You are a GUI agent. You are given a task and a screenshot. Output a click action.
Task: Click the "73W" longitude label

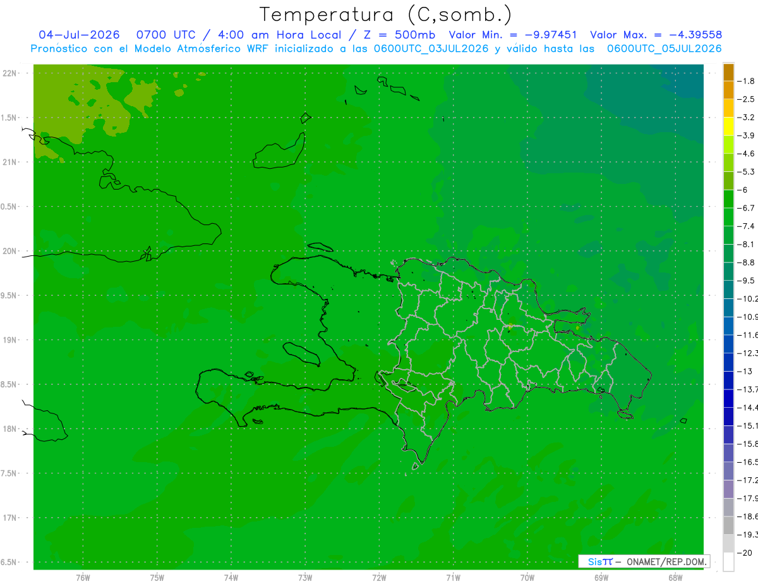(305, 578)
